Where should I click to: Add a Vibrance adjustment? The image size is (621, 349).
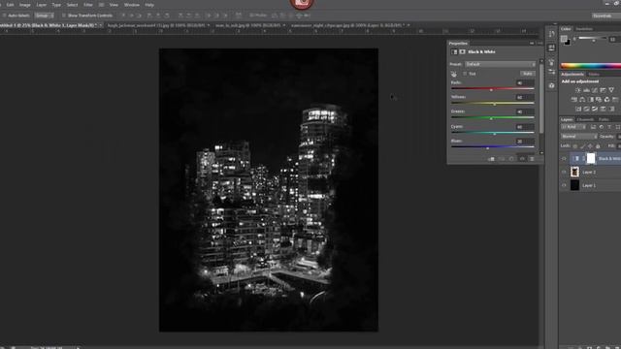pos(611,90)
